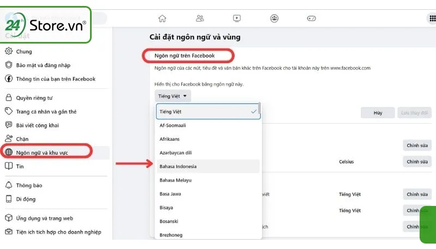Image resolution: width=436 pixels, height=249 pixels.
Task: Open the apps grid menu icon
Action: (431, 18)
